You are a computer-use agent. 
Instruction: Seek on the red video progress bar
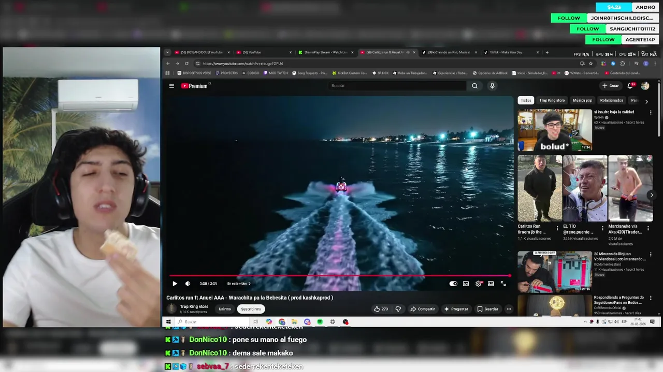click(339, 276)
